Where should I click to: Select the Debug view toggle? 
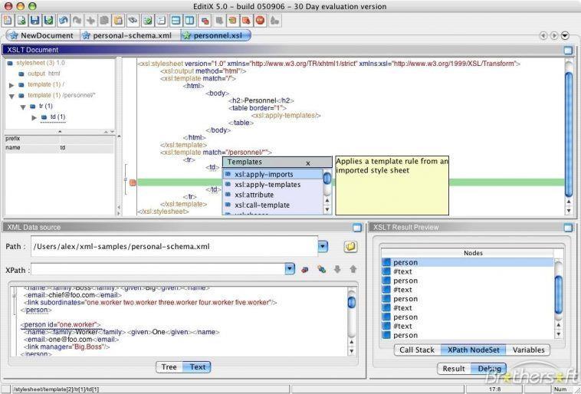[489, 369]
